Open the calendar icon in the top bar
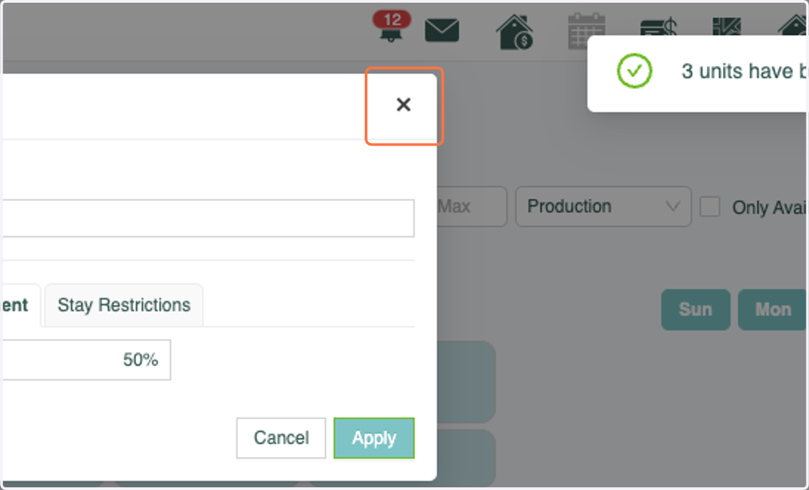809x490 pixels. pyautogui.click(x=587, y=31)
